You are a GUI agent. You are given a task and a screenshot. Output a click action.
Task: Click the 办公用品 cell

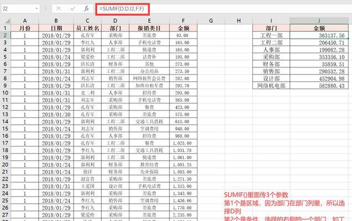click(x=149, y=71)
